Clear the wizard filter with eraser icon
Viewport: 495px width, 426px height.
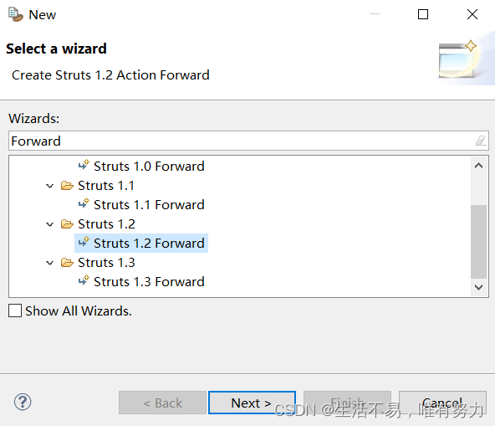[481, 141]
